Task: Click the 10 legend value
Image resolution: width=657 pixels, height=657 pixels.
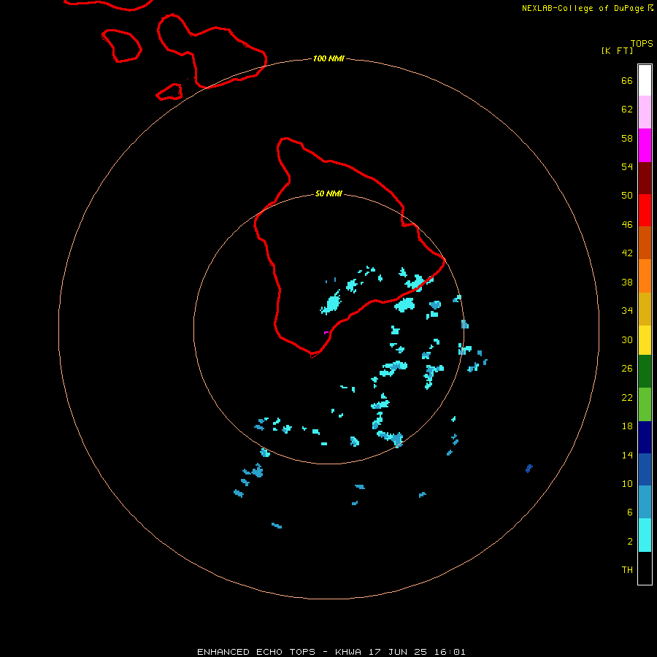Action: coord(627,483)
